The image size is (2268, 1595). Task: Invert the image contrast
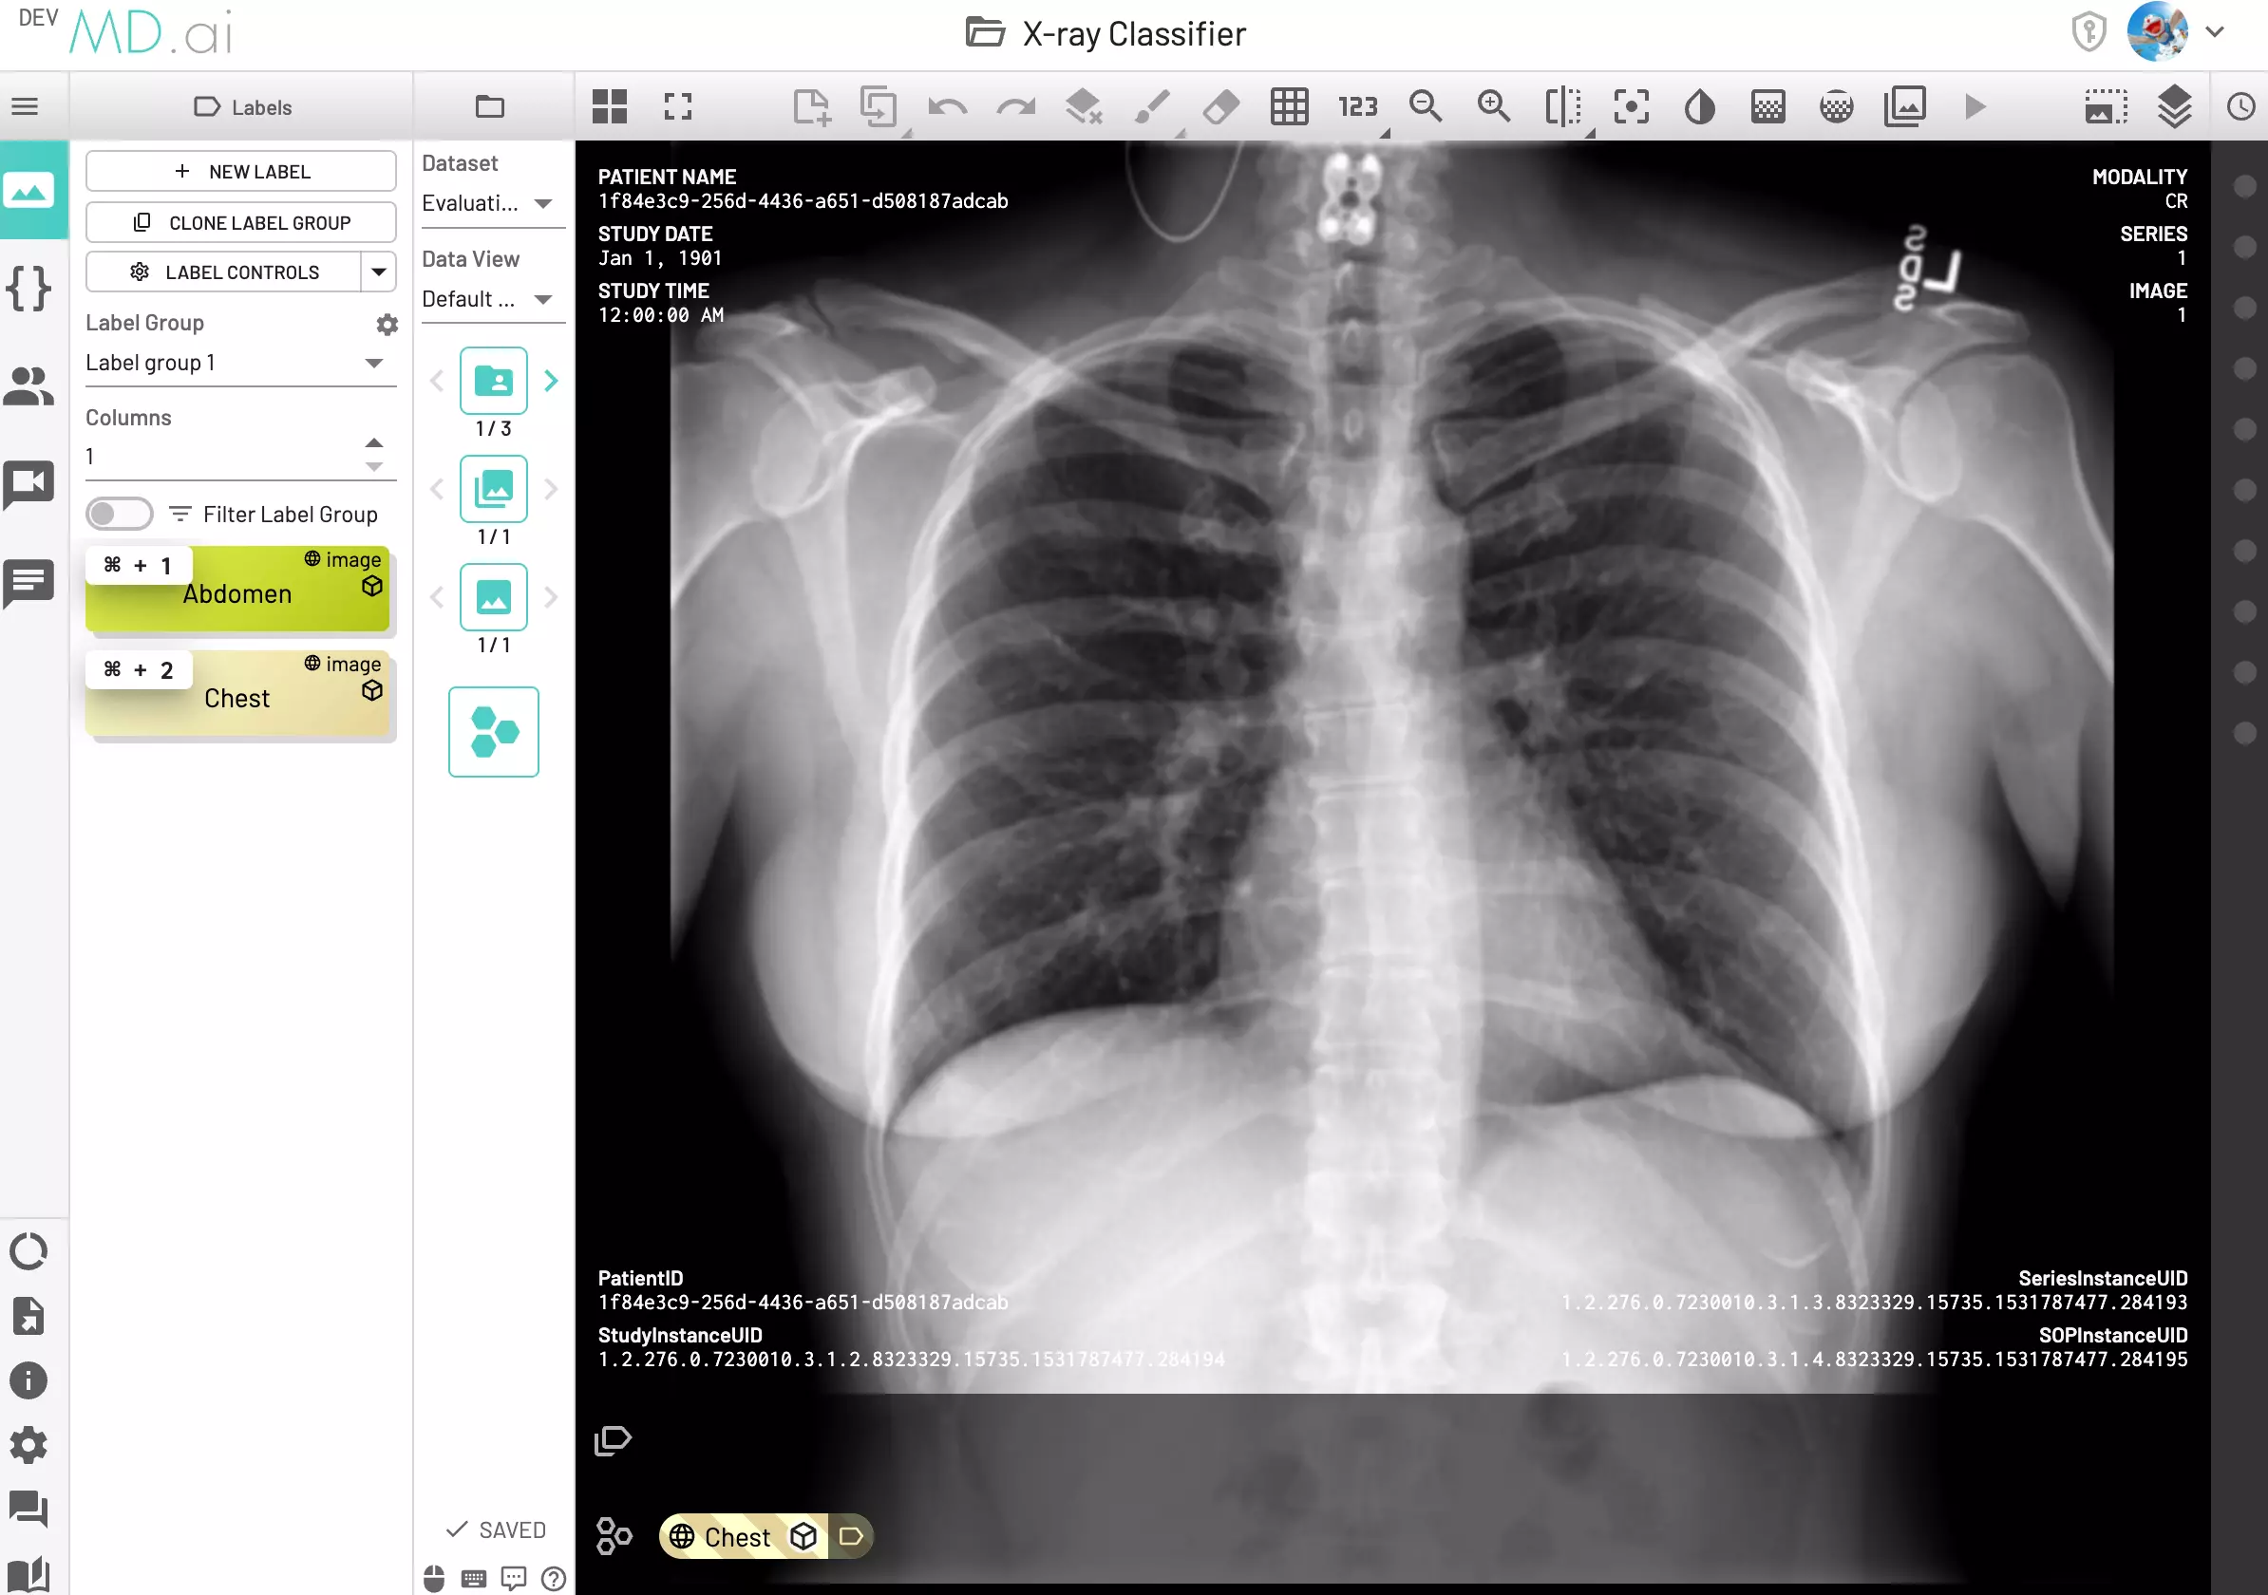[1700, 106]
